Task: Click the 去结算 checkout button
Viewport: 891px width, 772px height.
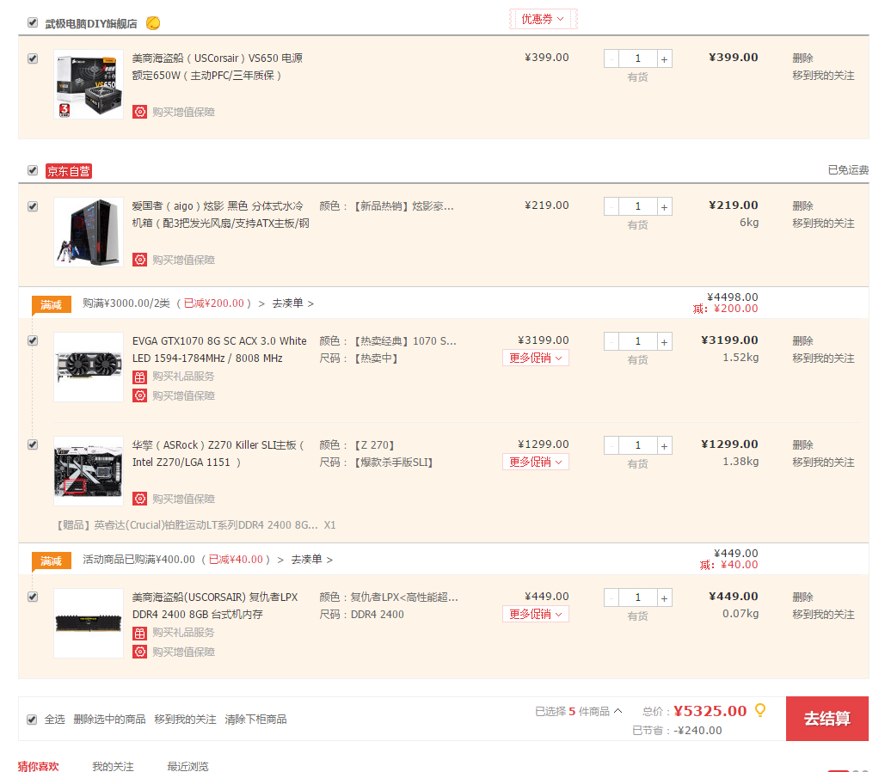Action: point(826,719)
